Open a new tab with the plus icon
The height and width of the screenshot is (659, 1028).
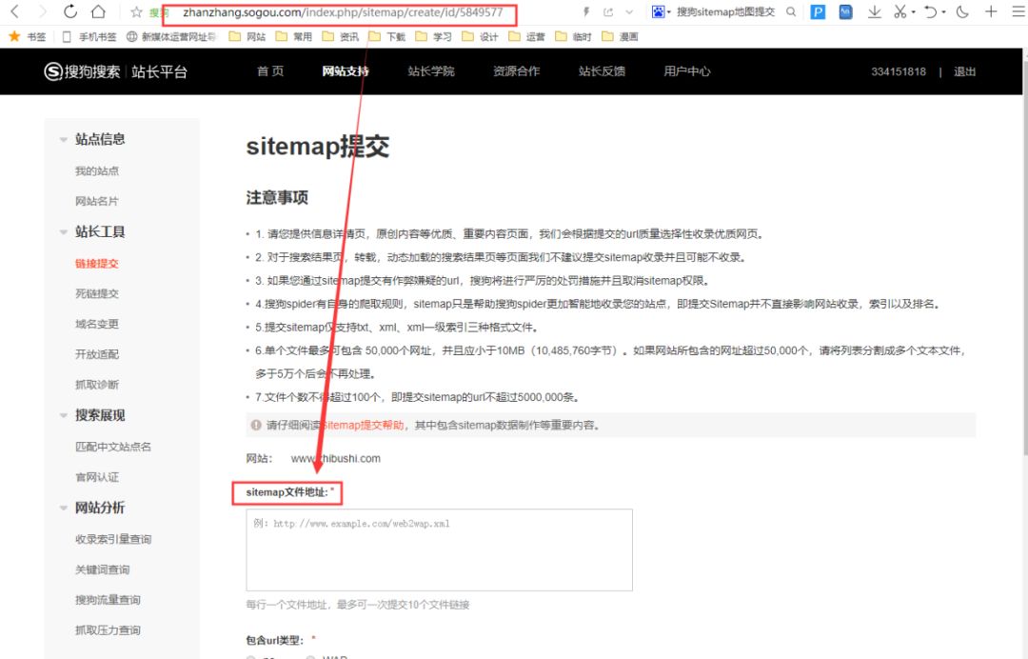(991, 11)
